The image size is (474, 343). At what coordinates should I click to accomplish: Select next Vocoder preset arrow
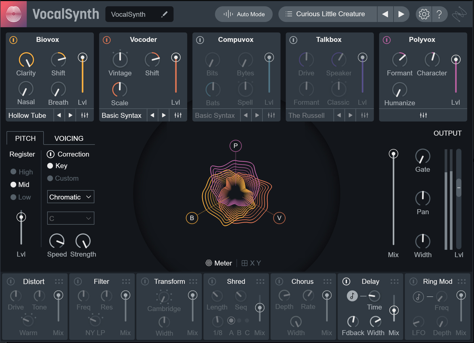tap(164, 115)
